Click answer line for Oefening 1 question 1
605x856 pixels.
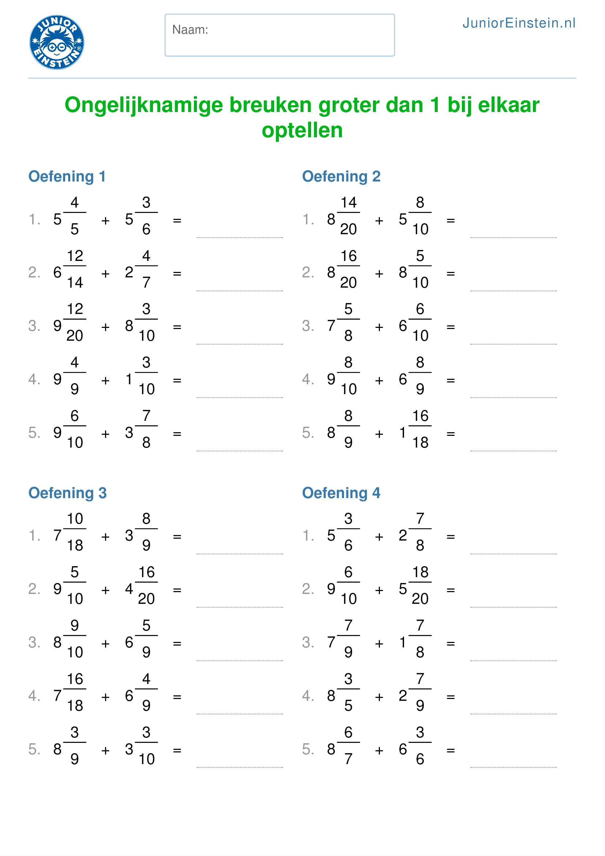[x=240, y=237]
